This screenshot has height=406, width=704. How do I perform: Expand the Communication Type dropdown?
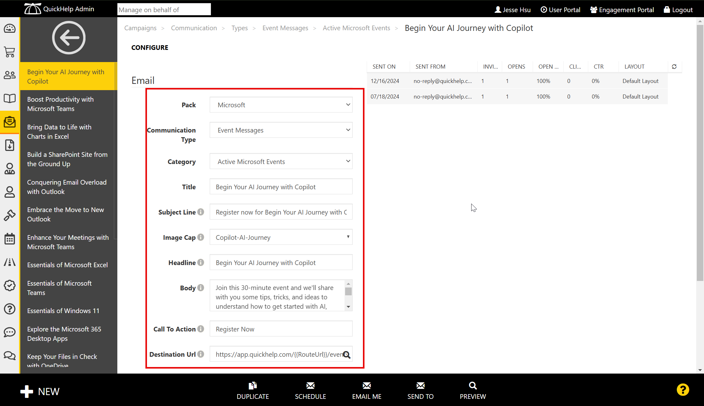tap(281, 130)
